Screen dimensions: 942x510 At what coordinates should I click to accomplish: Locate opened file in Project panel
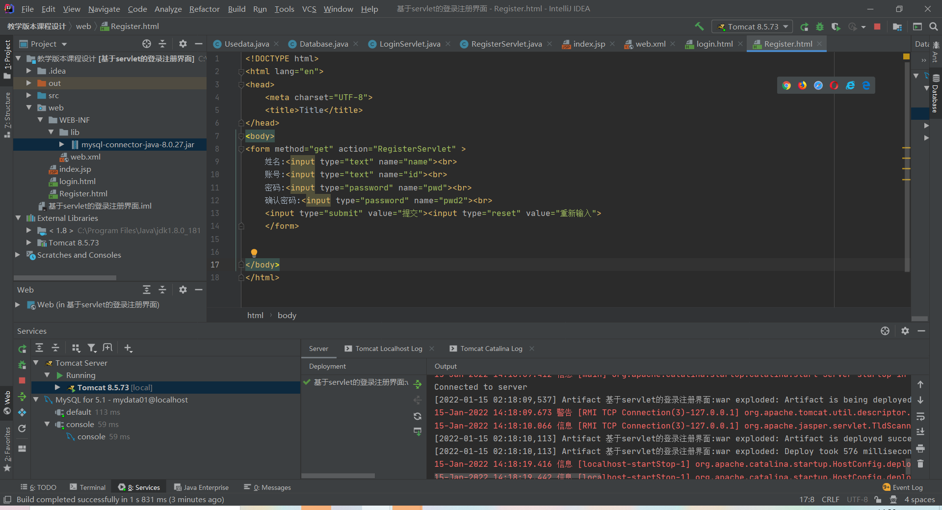(x=147, y=44)
